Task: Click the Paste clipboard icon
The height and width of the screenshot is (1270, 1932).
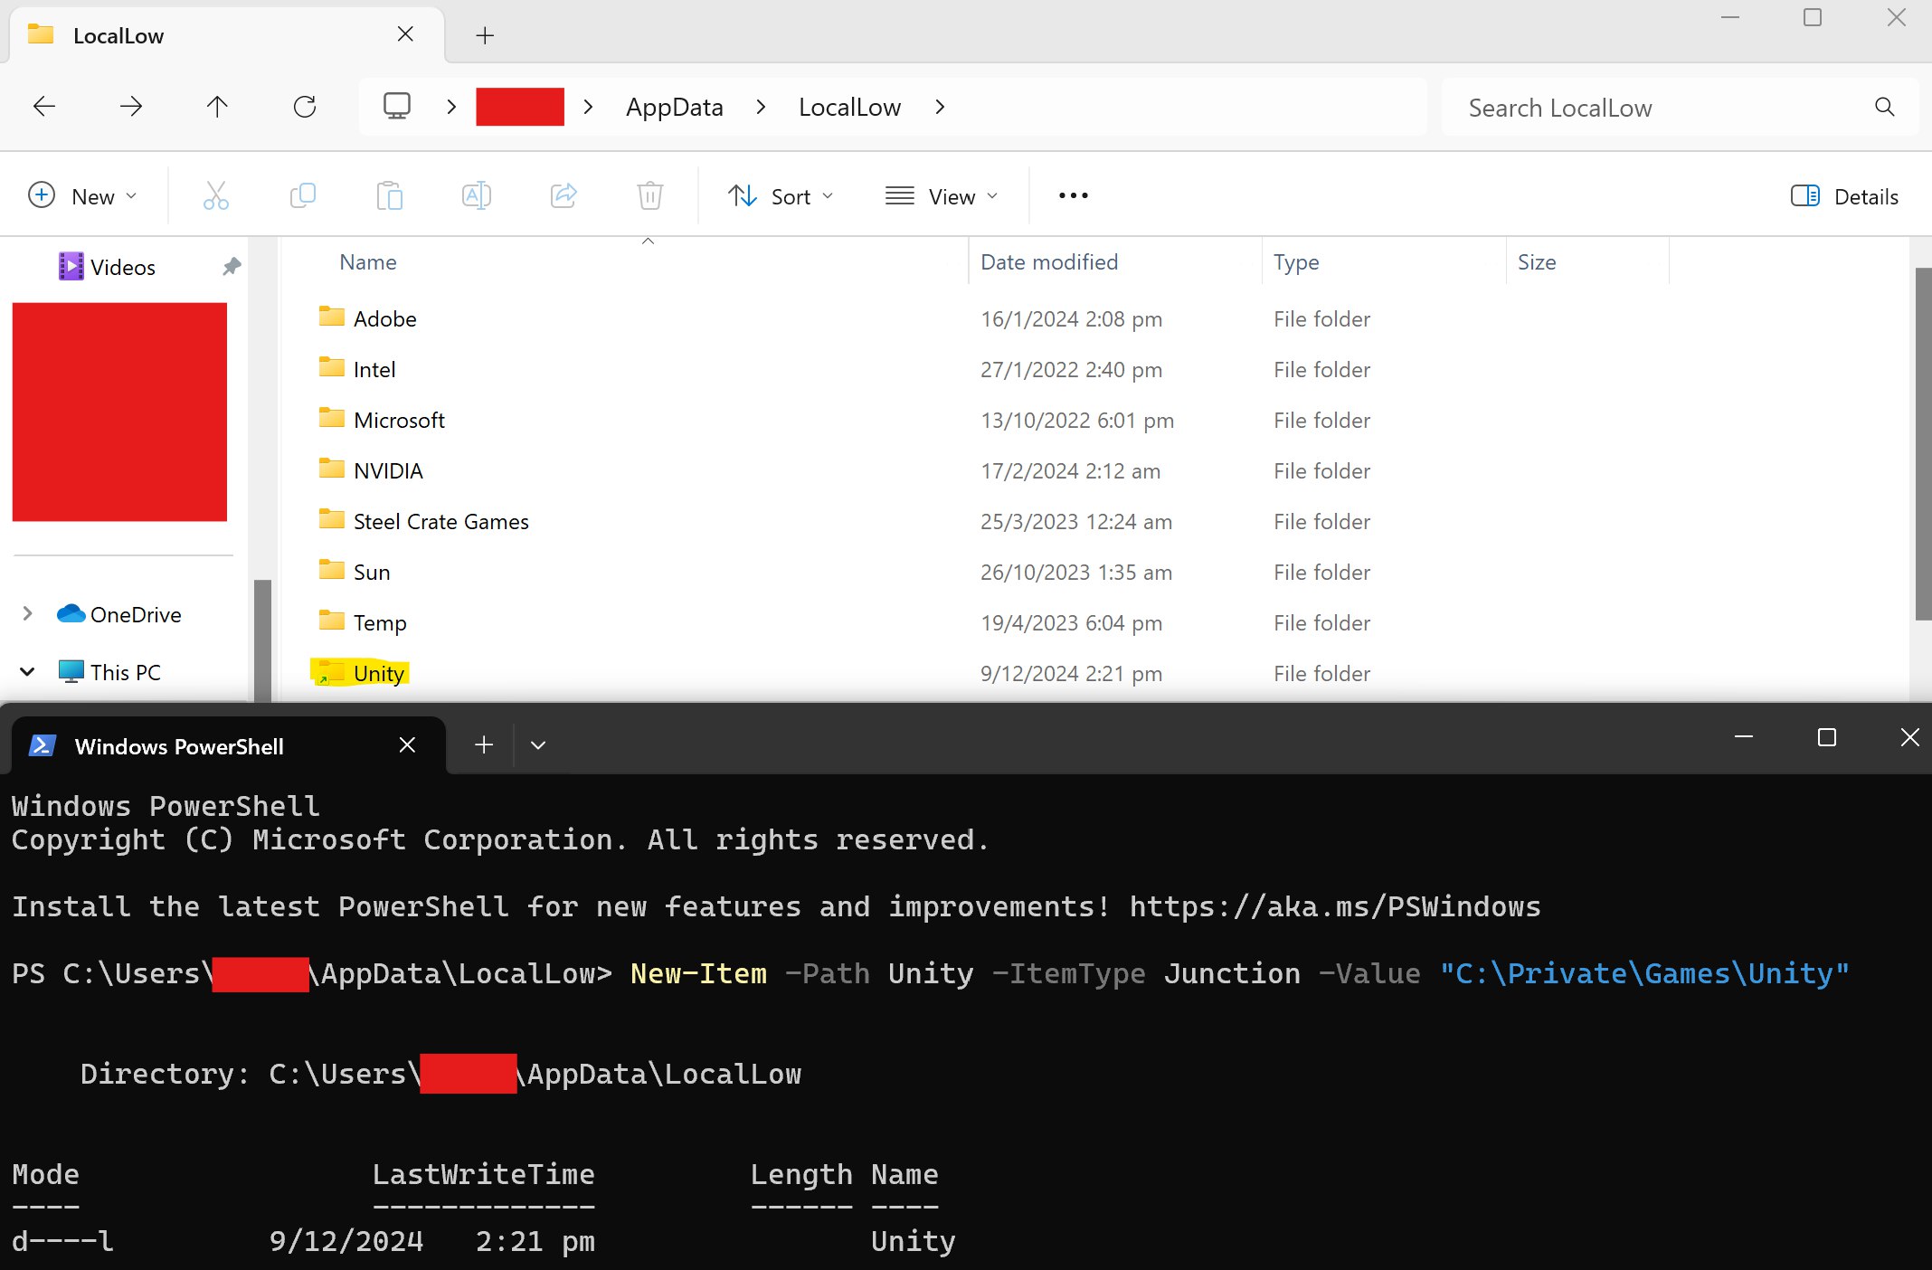Action: pos(389,195)
